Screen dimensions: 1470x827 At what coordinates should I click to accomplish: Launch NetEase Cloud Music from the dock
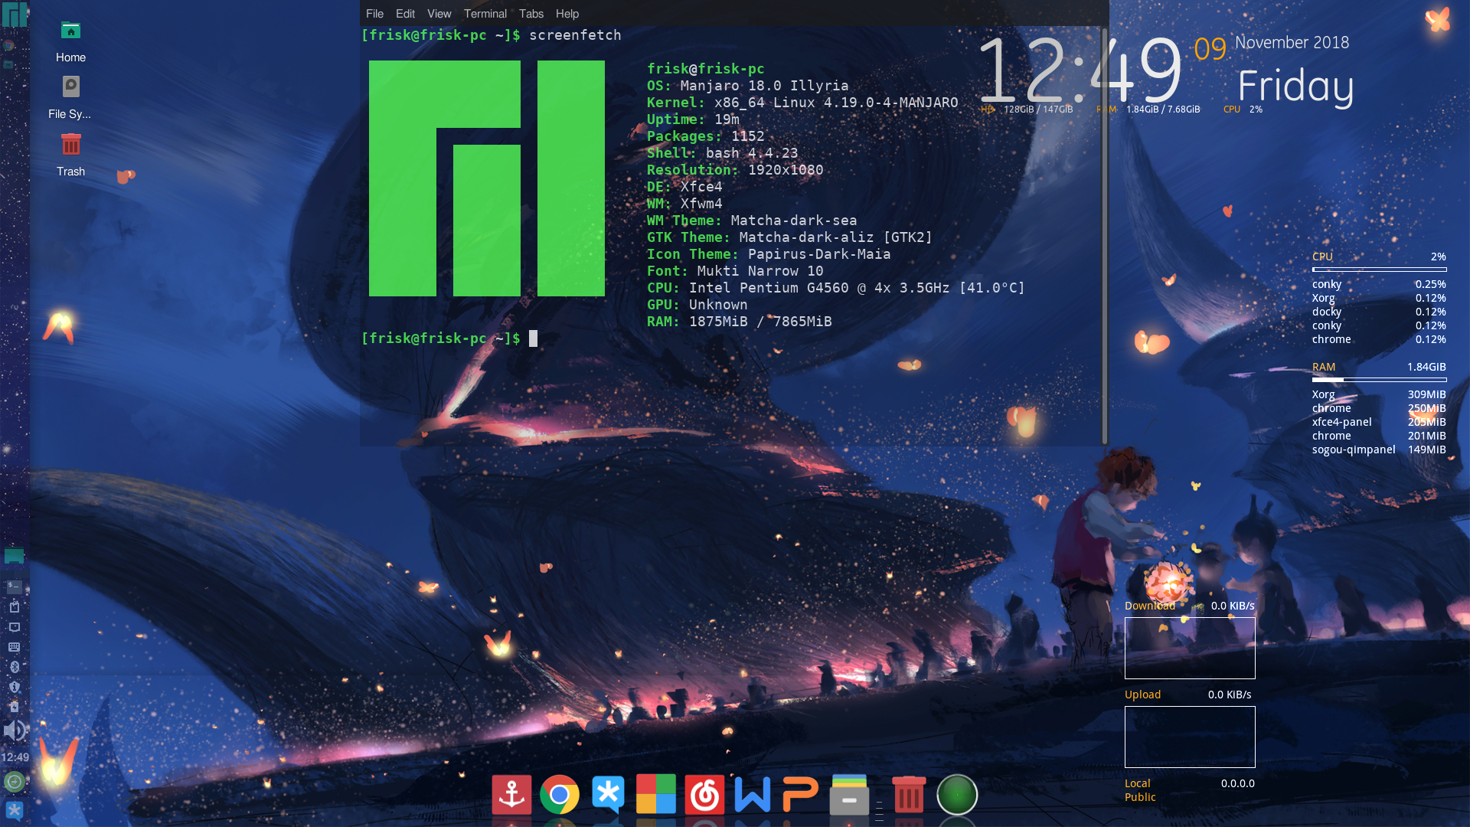click(x=704, y=795)
